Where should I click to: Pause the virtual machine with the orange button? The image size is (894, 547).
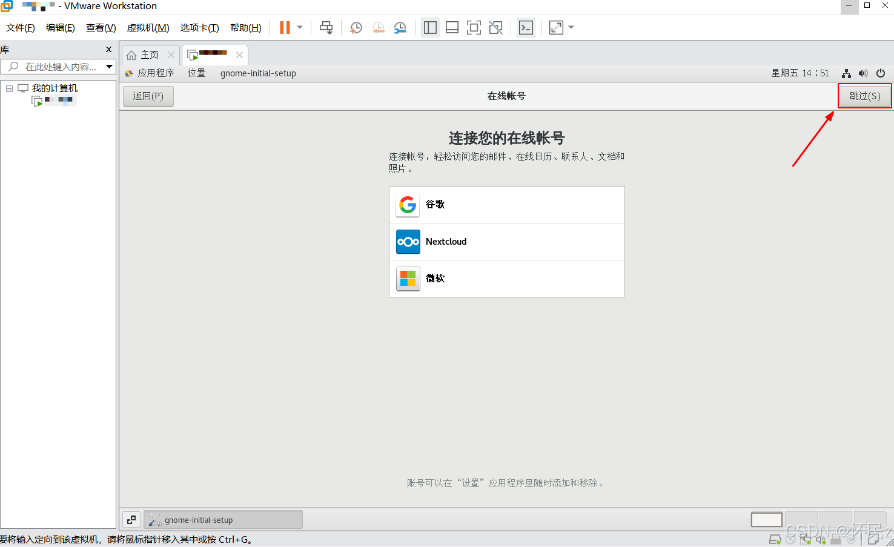(x=285, y=27)
